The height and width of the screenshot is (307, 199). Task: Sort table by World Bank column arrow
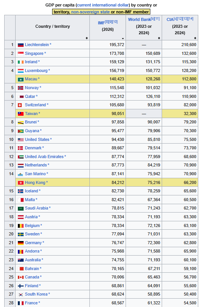click(x=159, y=38)
